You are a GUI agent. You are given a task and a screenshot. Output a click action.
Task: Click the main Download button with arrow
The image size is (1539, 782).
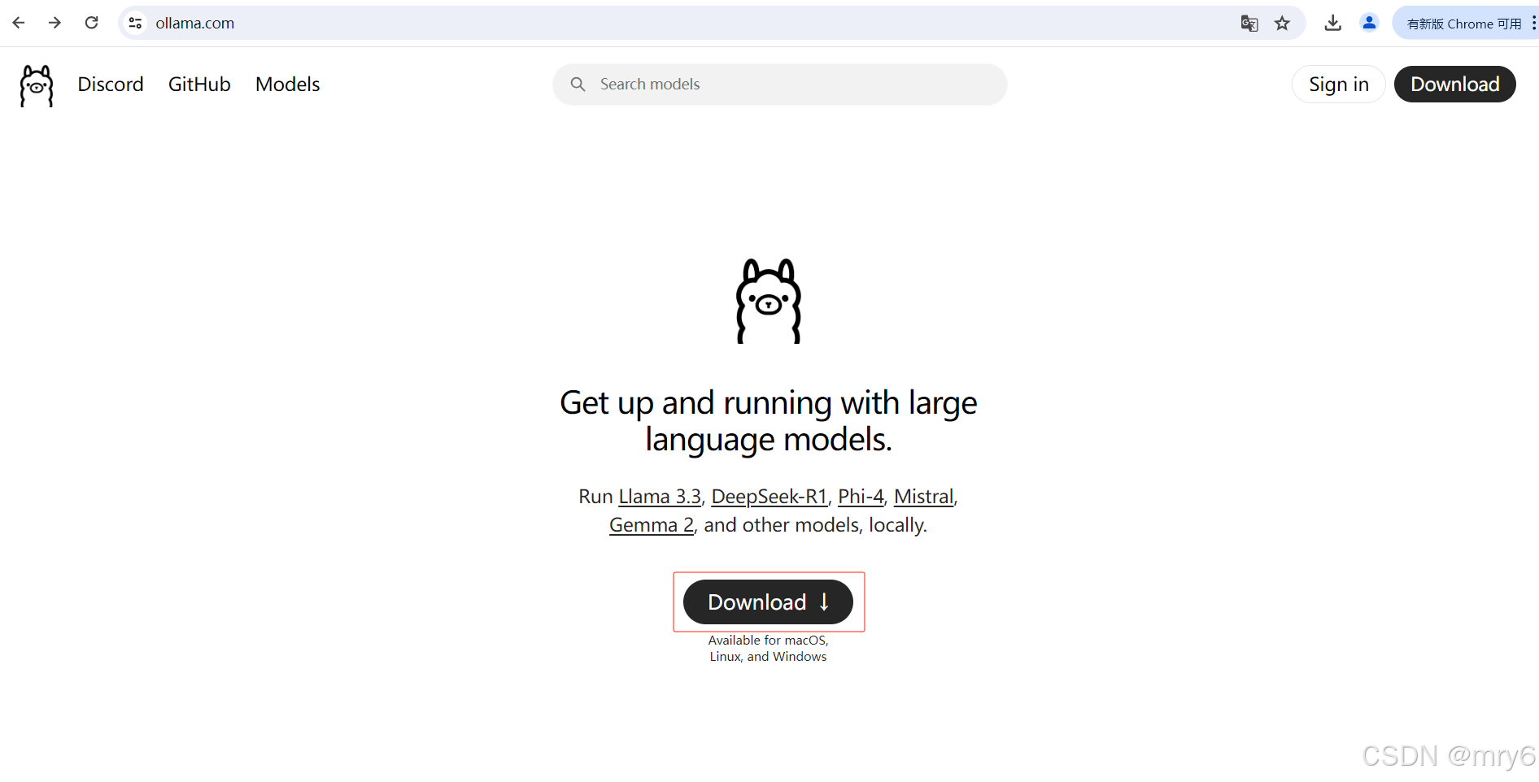click(768, 602)
